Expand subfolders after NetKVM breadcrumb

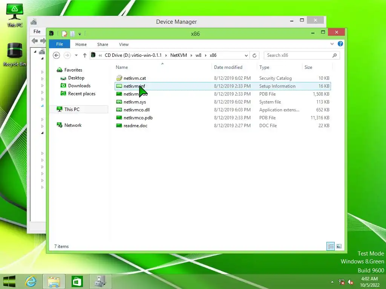[191, 55]
